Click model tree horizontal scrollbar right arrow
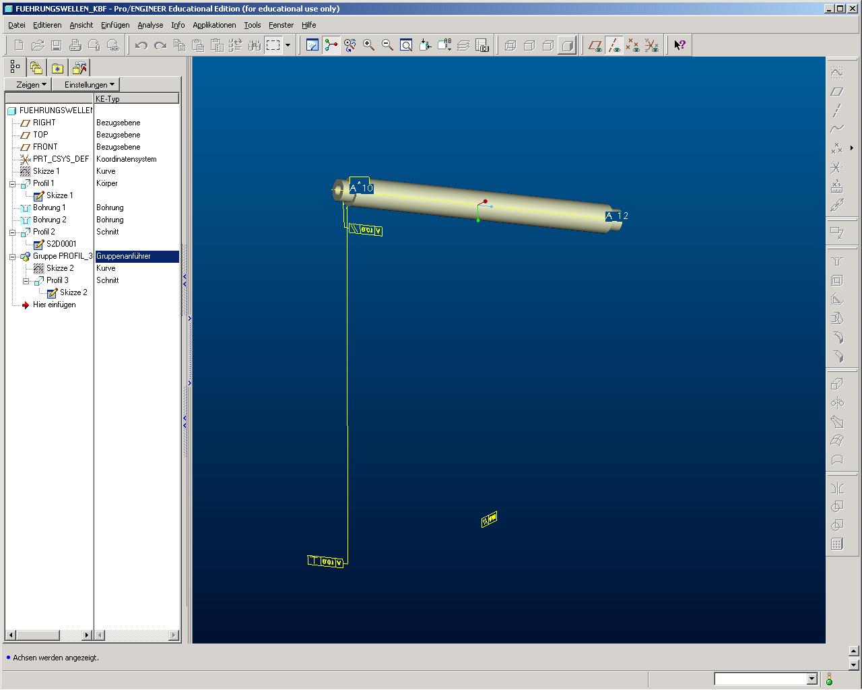This screenshot has height=690, width=862. 87,635
